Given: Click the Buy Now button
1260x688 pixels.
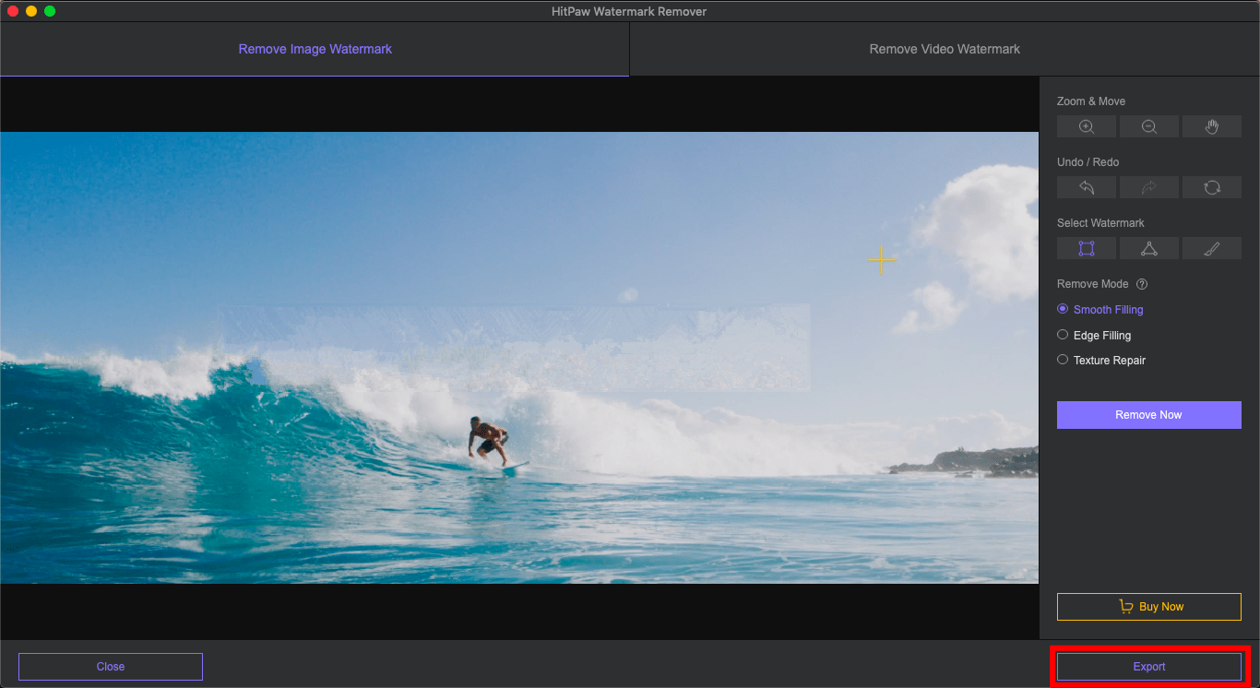Looking at the screenshot, I should [1149, 607].
